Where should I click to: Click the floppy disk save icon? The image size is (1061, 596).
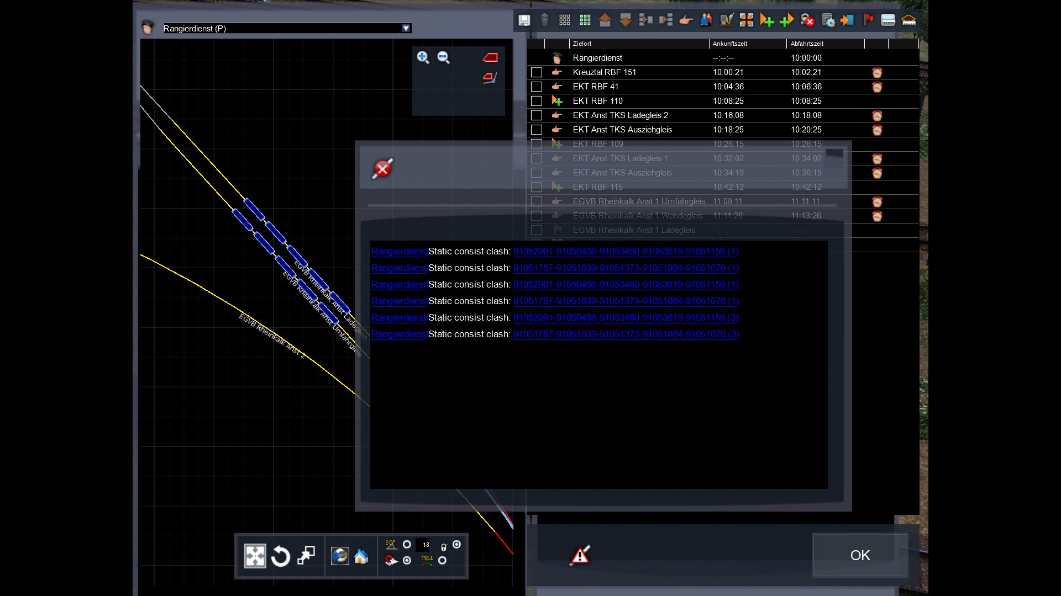(524, 20)
